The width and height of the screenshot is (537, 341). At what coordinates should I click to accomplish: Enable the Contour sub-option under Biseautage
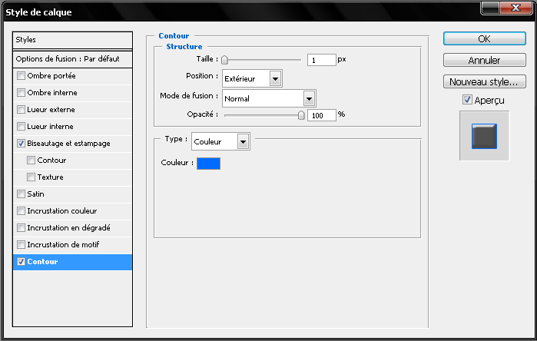31,161
